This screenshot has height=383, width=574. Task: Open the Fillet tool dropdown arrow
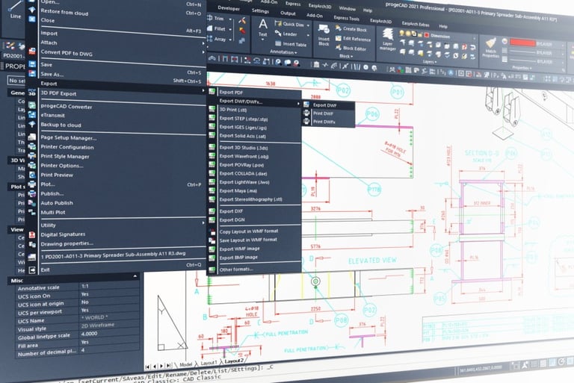click(x=231, y=29)
